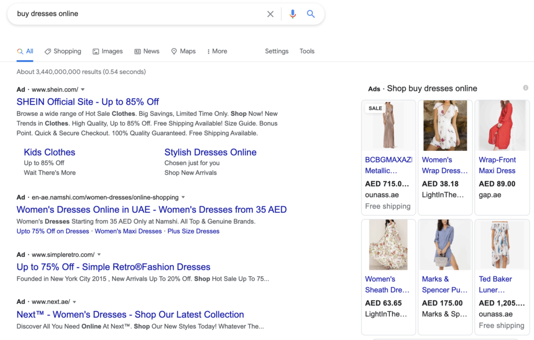Switch to the Images tab
This screenshot has height=340, width=534.
pos(107,52)
